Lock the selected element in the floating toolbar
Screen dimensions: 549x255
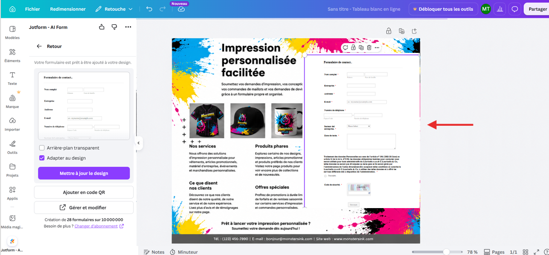[353, 48]
